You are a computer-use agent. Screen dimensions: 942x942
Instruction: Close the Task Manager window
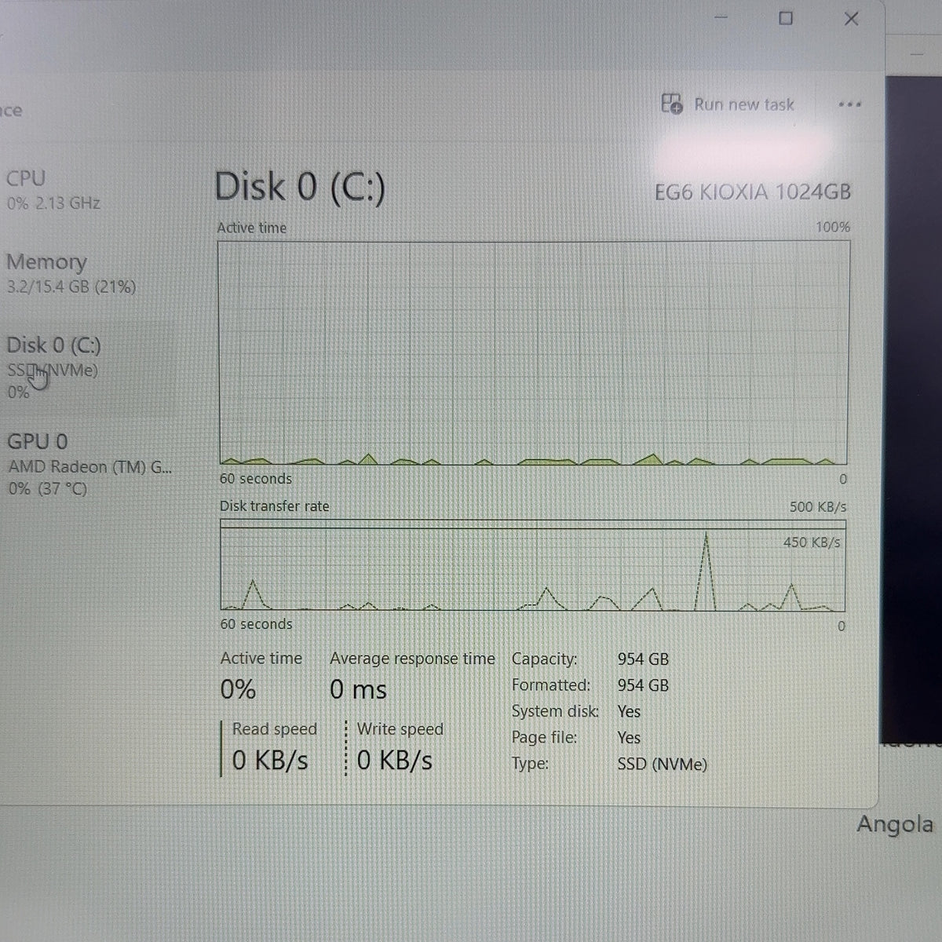[x=851, y=18]
